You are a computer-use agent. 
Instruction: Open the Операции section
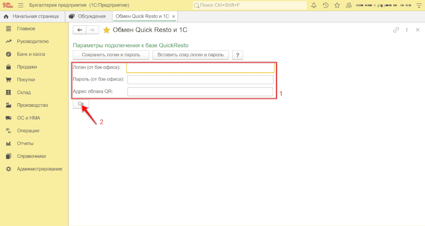28,130
